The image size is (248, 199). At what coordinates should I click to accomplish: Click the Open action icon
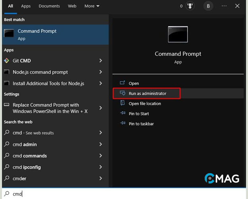coord(122,83)
